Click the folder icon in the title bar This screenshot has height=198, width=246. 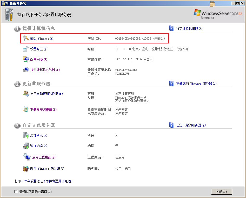coord(212,4)
